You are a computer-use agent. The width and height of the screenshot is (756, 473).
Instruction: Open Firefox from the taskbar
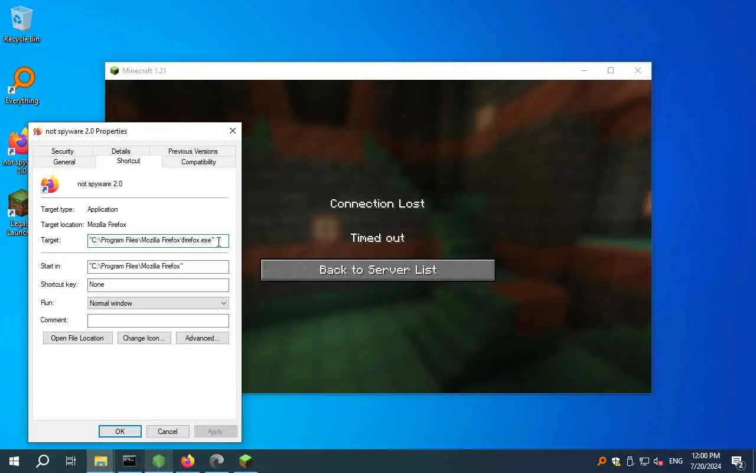pos(187,461)
